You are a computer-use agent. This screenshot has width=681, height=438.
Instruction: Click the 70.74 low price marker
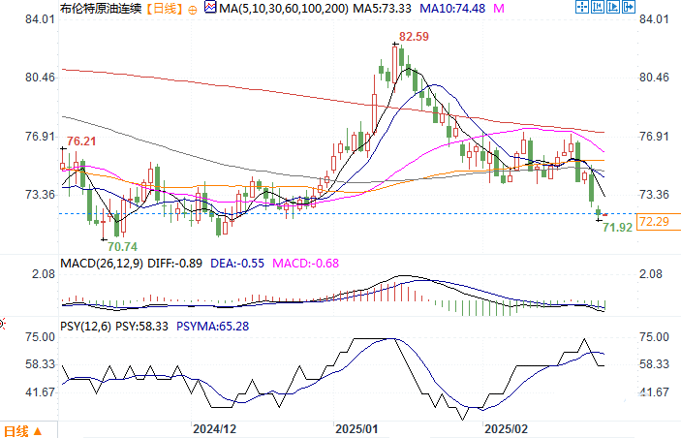[122, 247]
